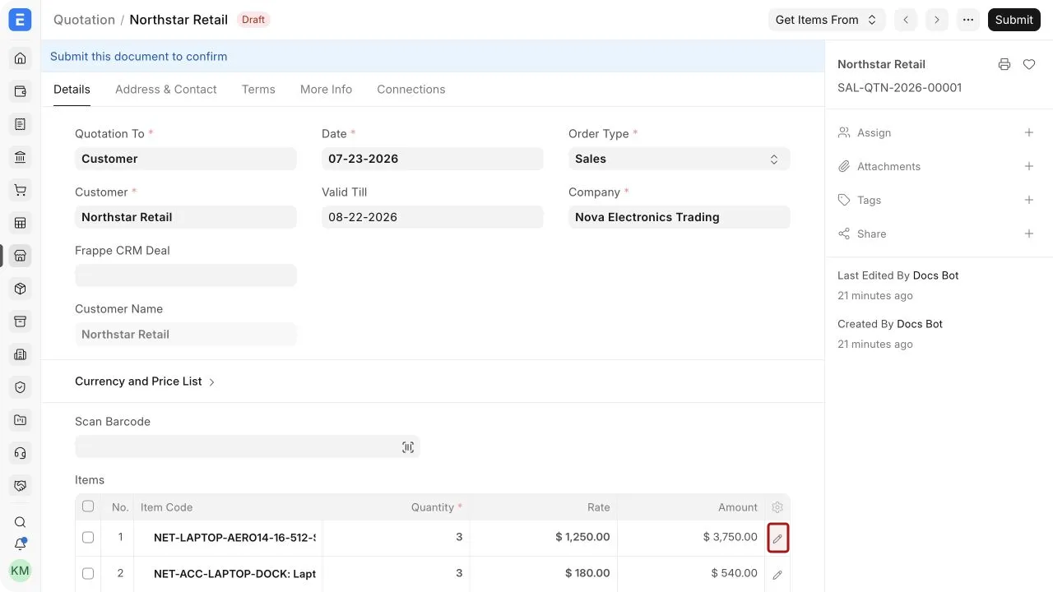Click the Submit button

(1014, 20)
